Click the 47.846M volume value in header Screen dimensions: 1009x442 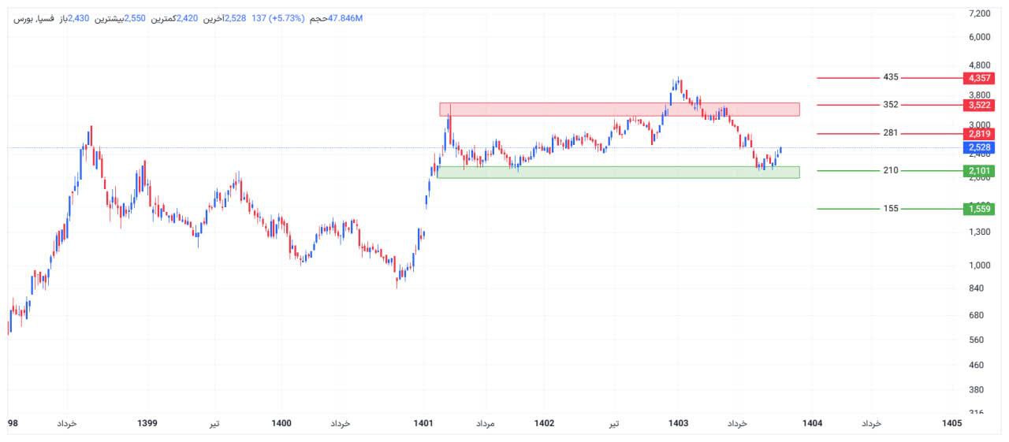345,18
